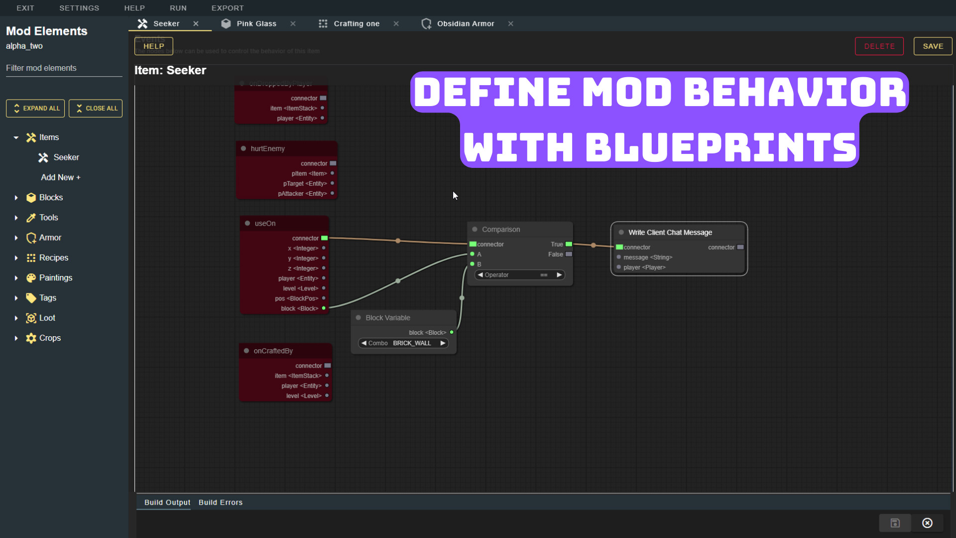Select the Paintings icon in sidebar
This screenshot has height=538, width=956.
click(x=30, y=277)
